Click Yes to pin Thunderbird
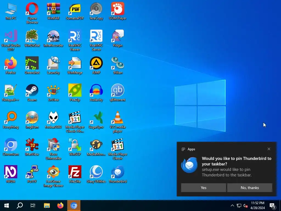Image resolution: width=281 pixels, height=211 pixels. (x=203, y=188)
